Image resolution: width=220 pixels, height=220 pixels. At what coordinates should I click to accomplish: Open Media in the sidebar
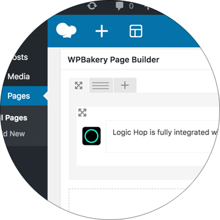click(19, 76)
